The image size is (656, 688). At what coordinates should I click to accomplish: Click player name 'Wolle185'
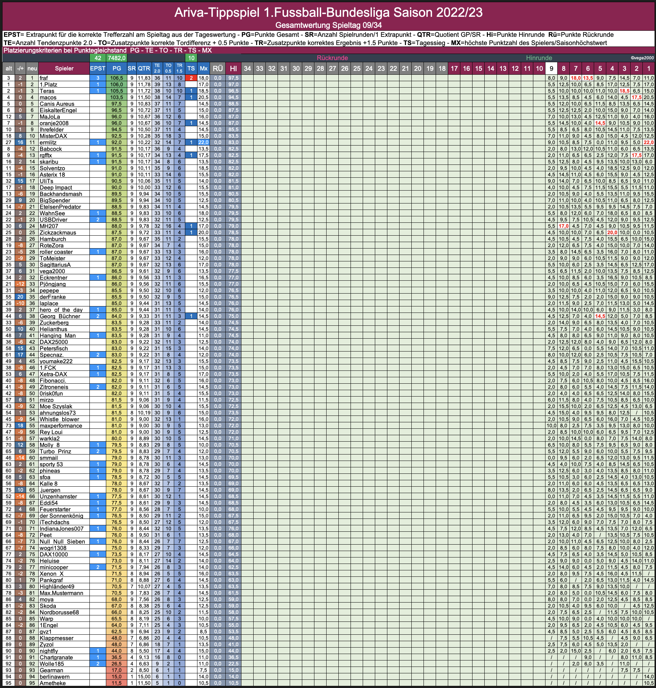(x=52, y=664)
